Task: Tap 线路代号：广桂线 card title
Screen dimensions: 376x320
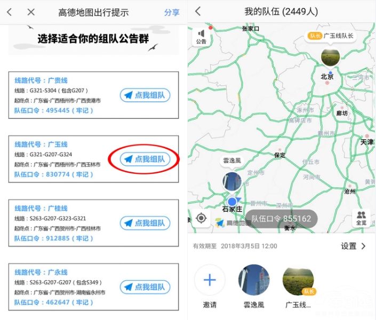Action: click(41, 208)
